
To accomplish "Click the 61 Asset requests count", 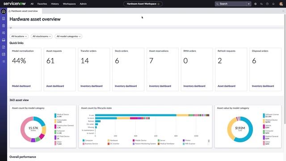I will coord(50,61).
